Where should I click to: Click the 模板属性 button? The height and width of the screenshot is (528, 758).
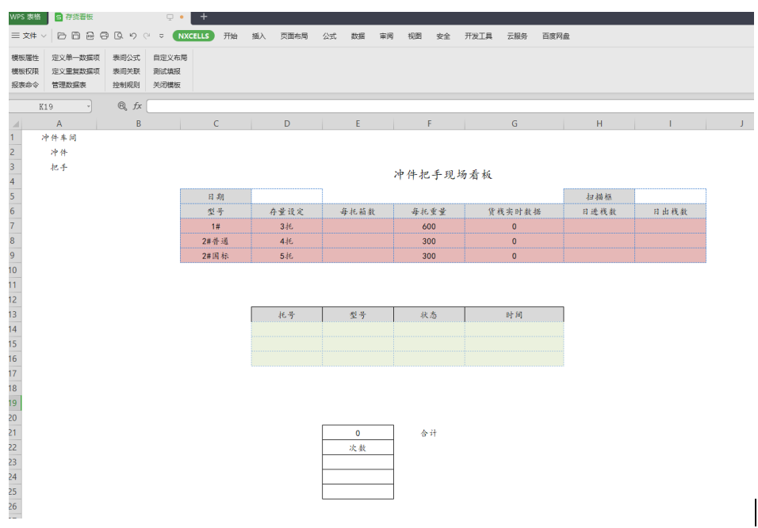[x=25, y=58]
